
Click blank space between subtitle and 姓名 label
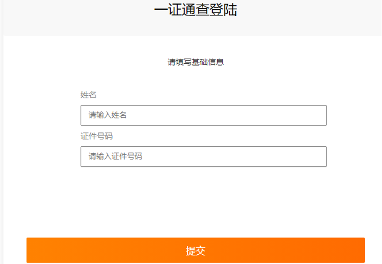[x=195, y=79]
